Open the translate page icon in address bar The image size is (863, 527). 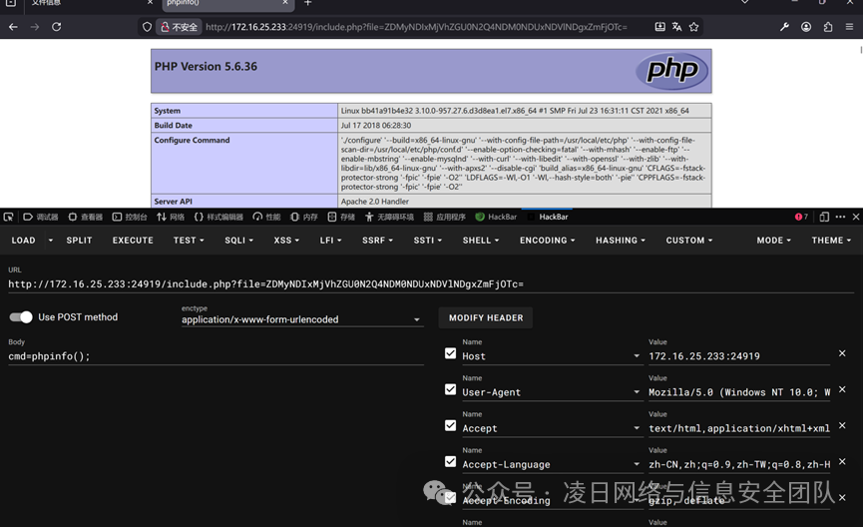[677, 26]
